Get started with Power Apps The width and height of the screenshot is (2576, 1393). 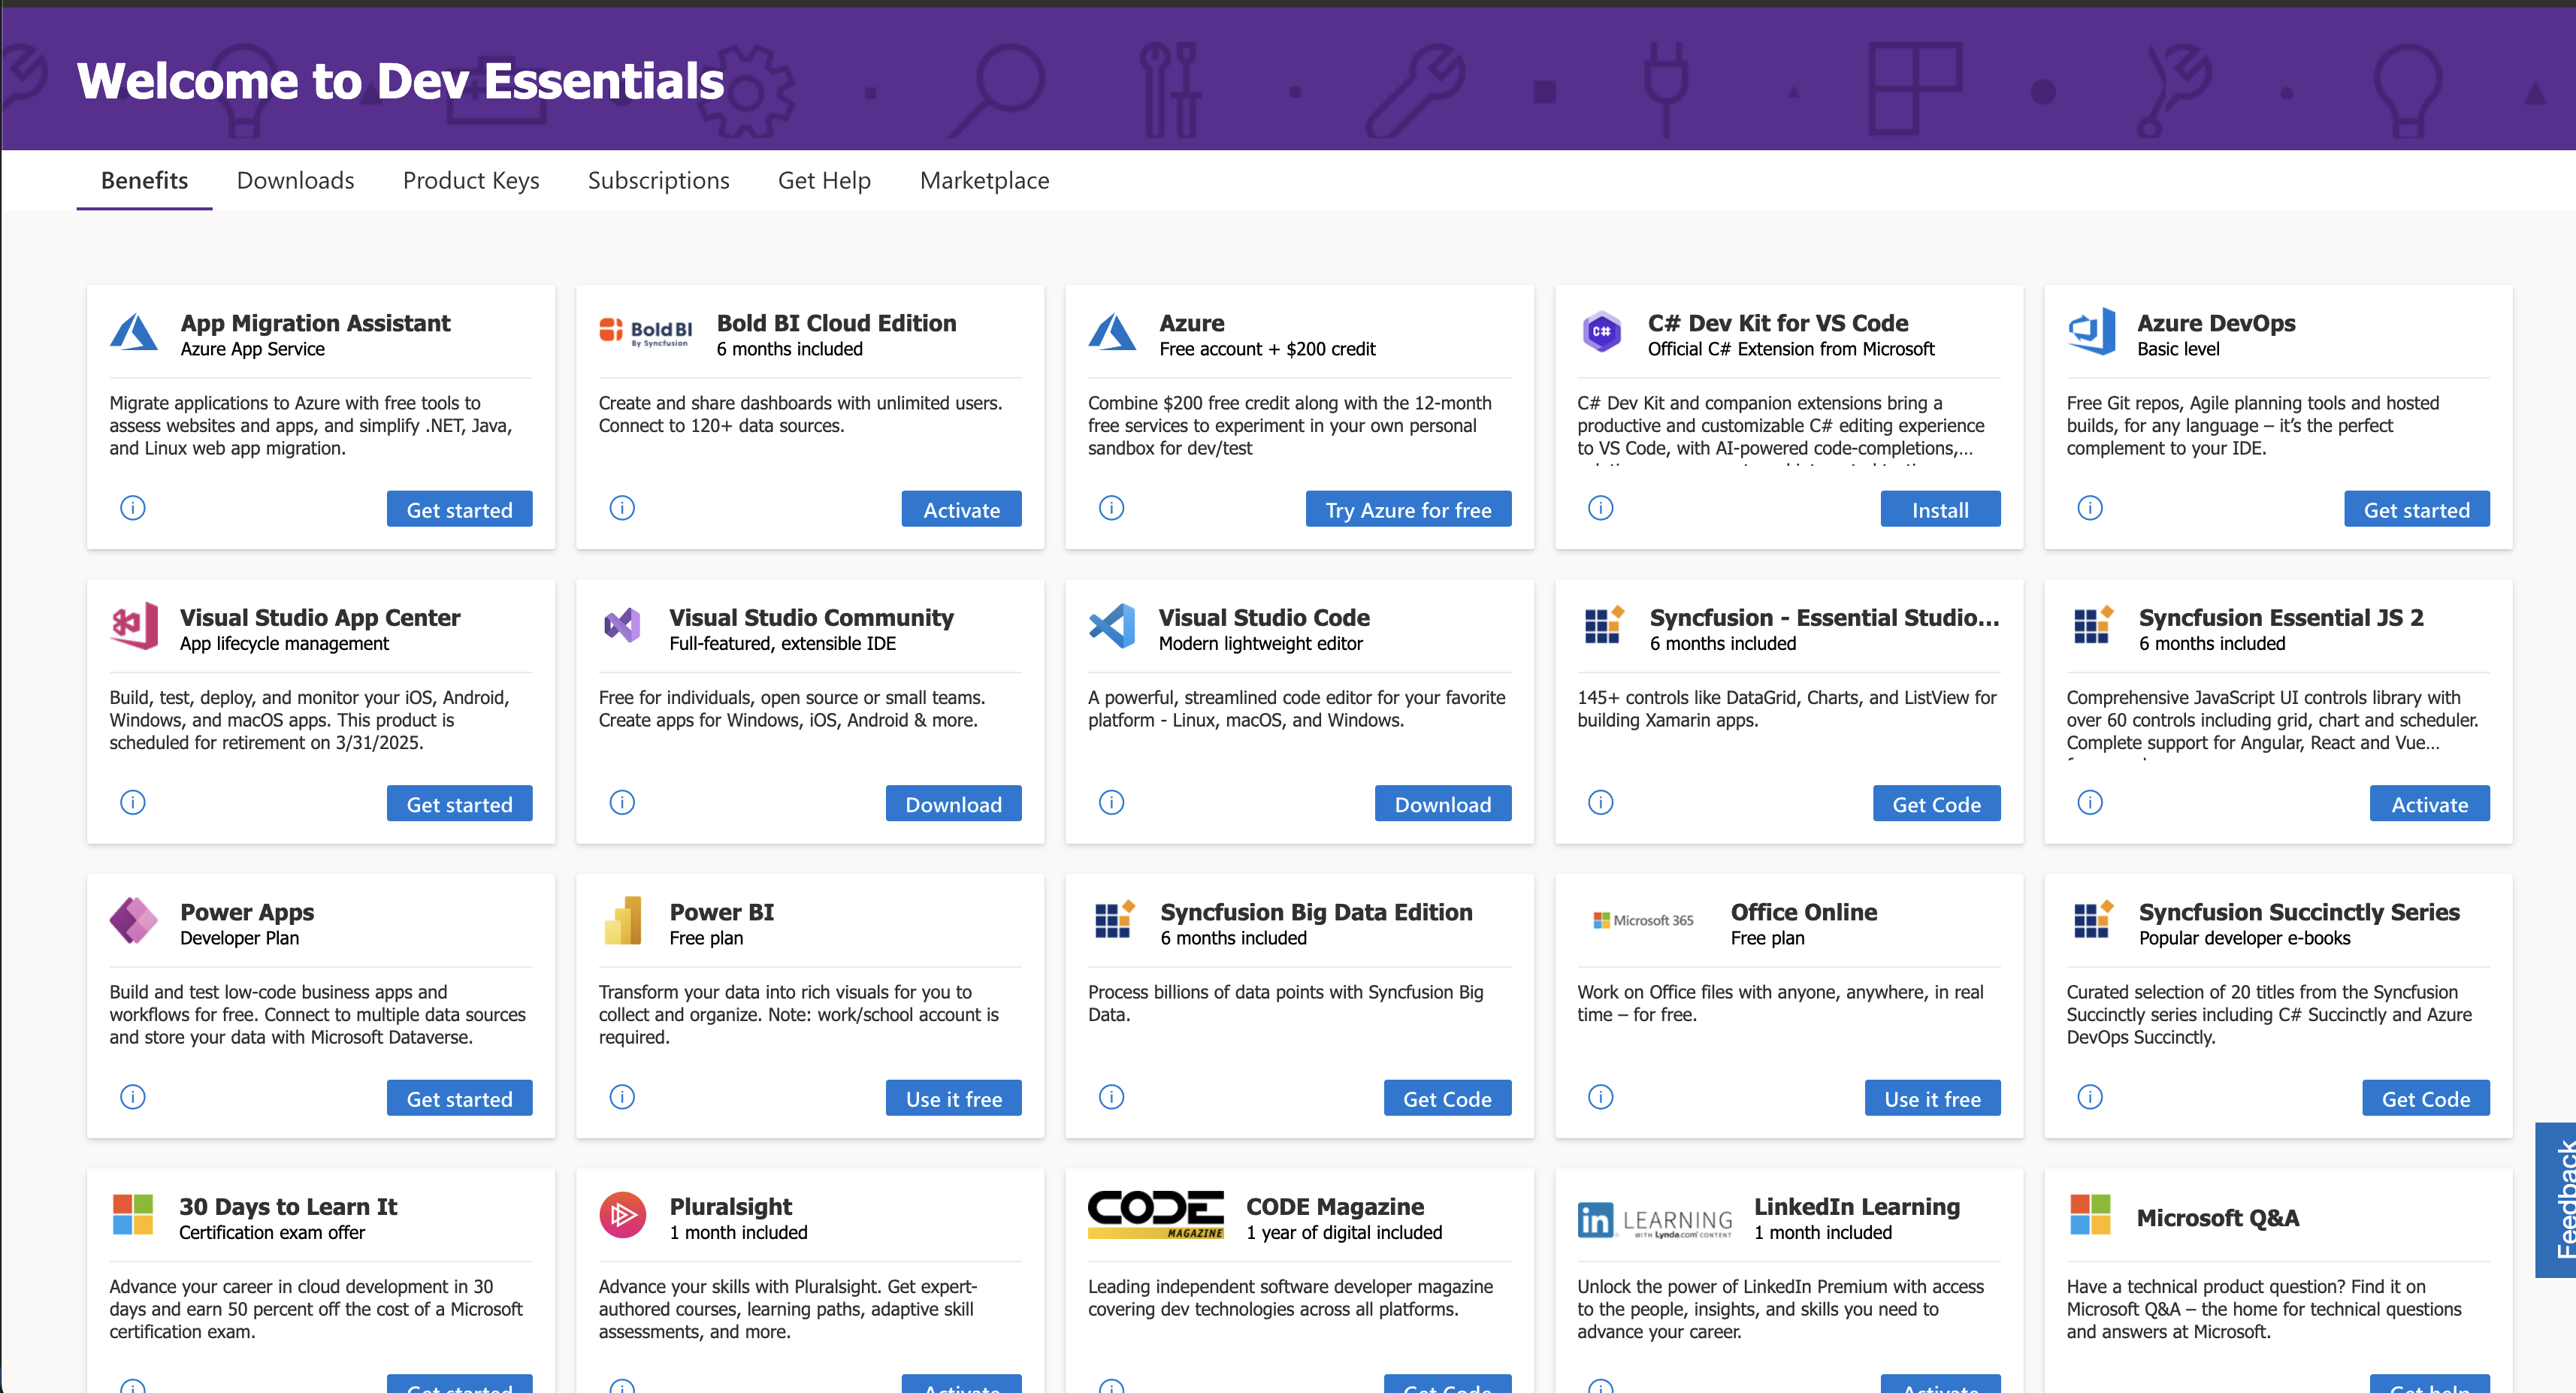pos(459,1099)
